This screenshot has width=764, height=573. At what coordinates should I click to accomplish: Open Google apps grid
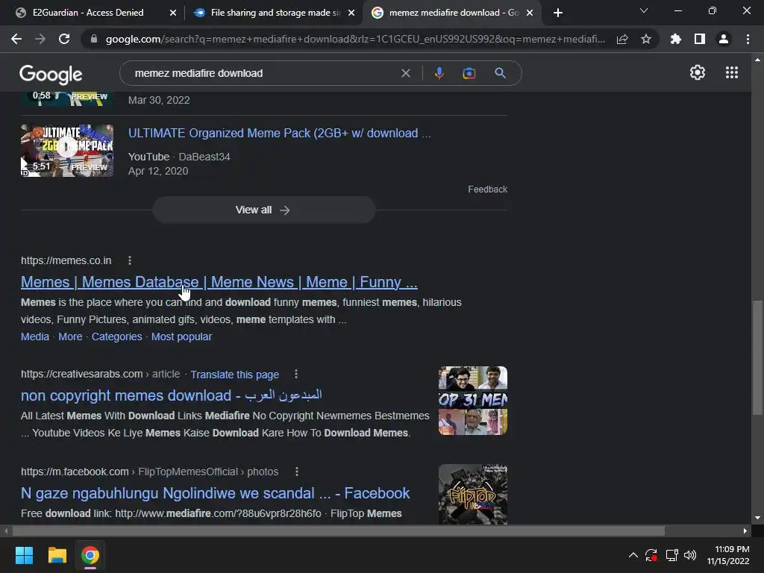click(732, 72)
